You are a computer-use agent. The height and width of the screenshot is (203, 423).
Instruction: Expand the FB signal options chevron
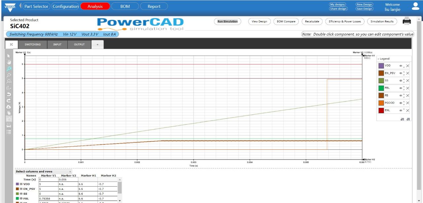click(x=404, y=95)
